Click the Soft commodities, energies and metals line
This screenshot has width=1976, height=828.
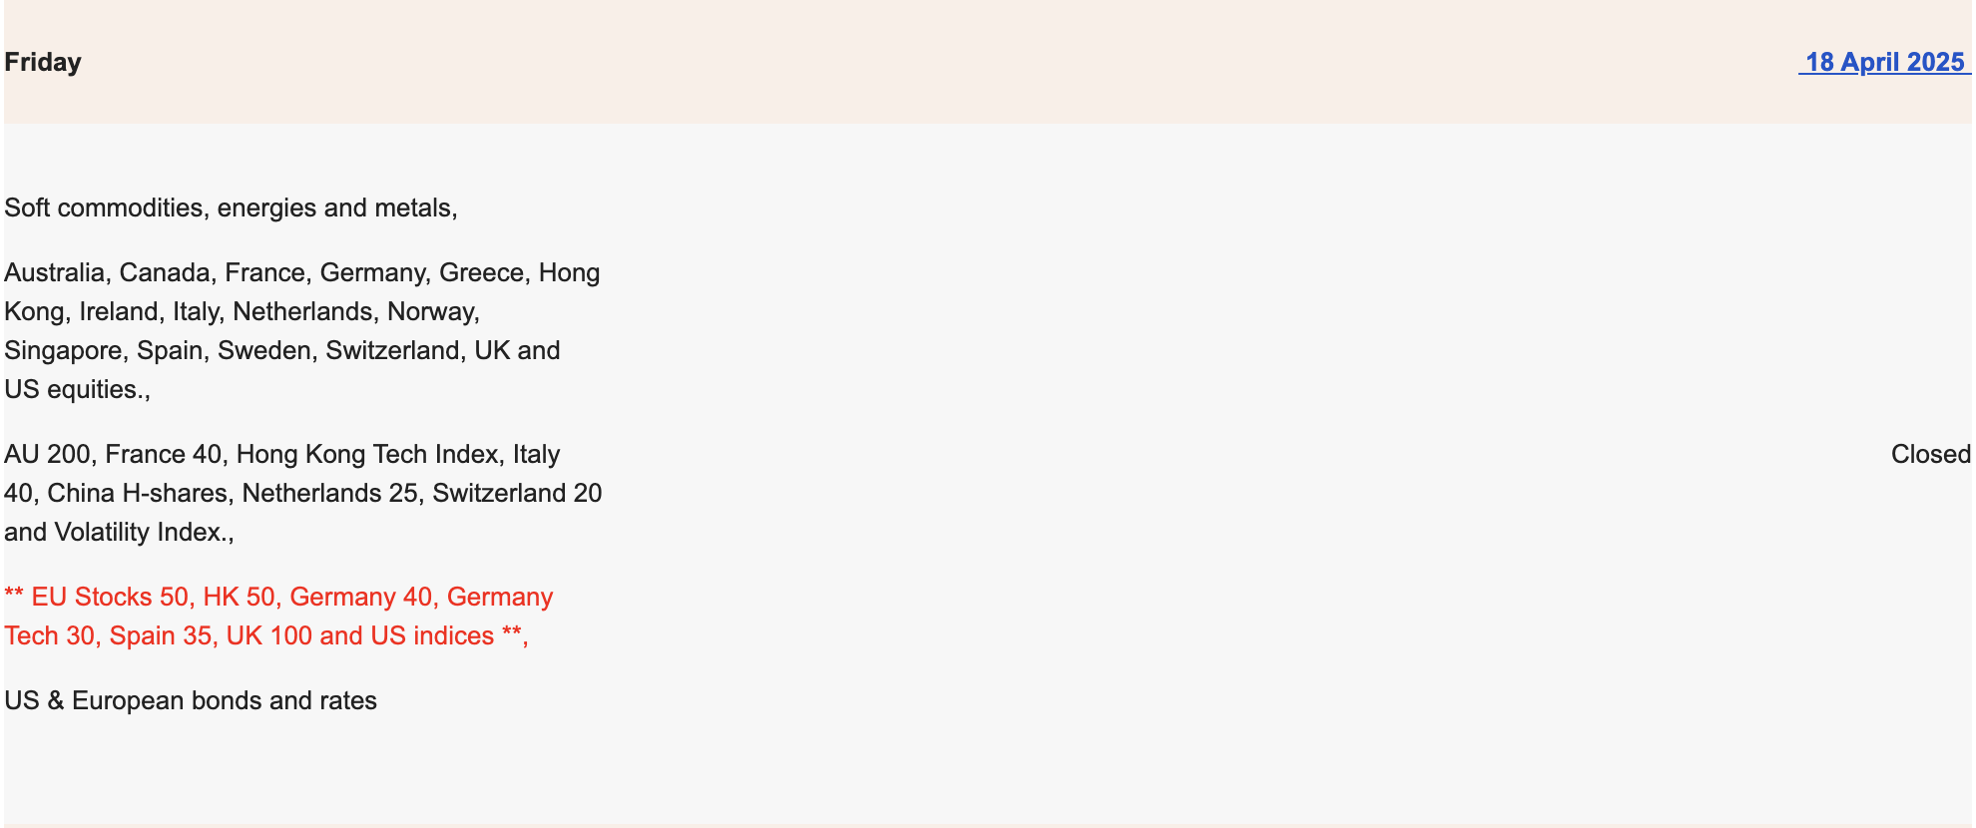point(231,207)
